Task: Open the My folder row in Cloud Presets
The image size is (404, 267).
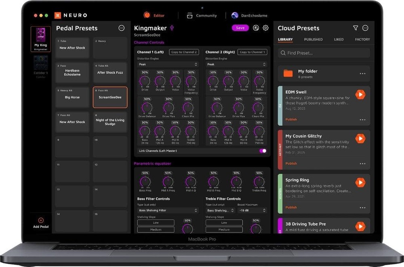Action: (324, 74)
